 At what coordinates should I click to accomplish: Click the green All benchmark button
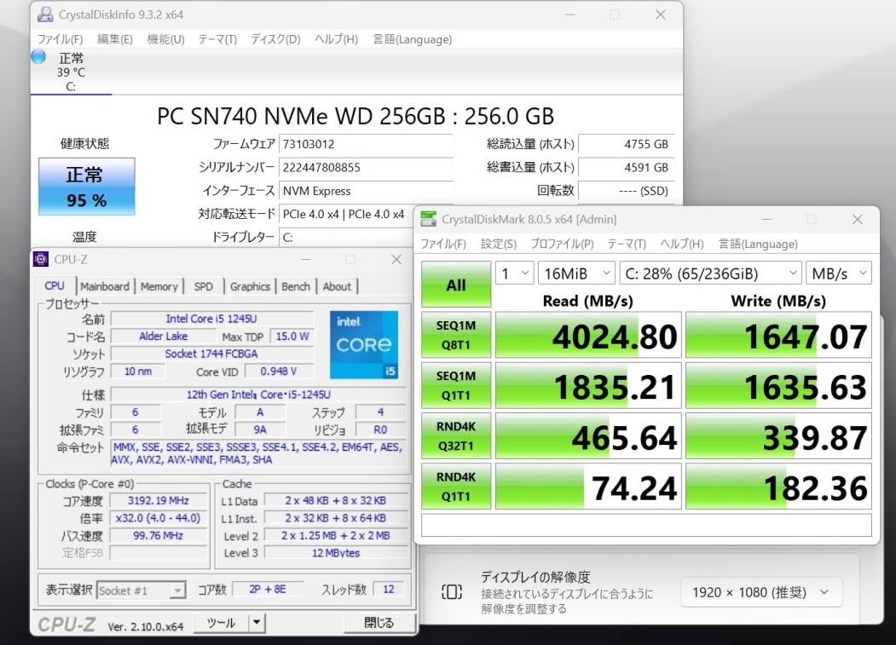456,285
